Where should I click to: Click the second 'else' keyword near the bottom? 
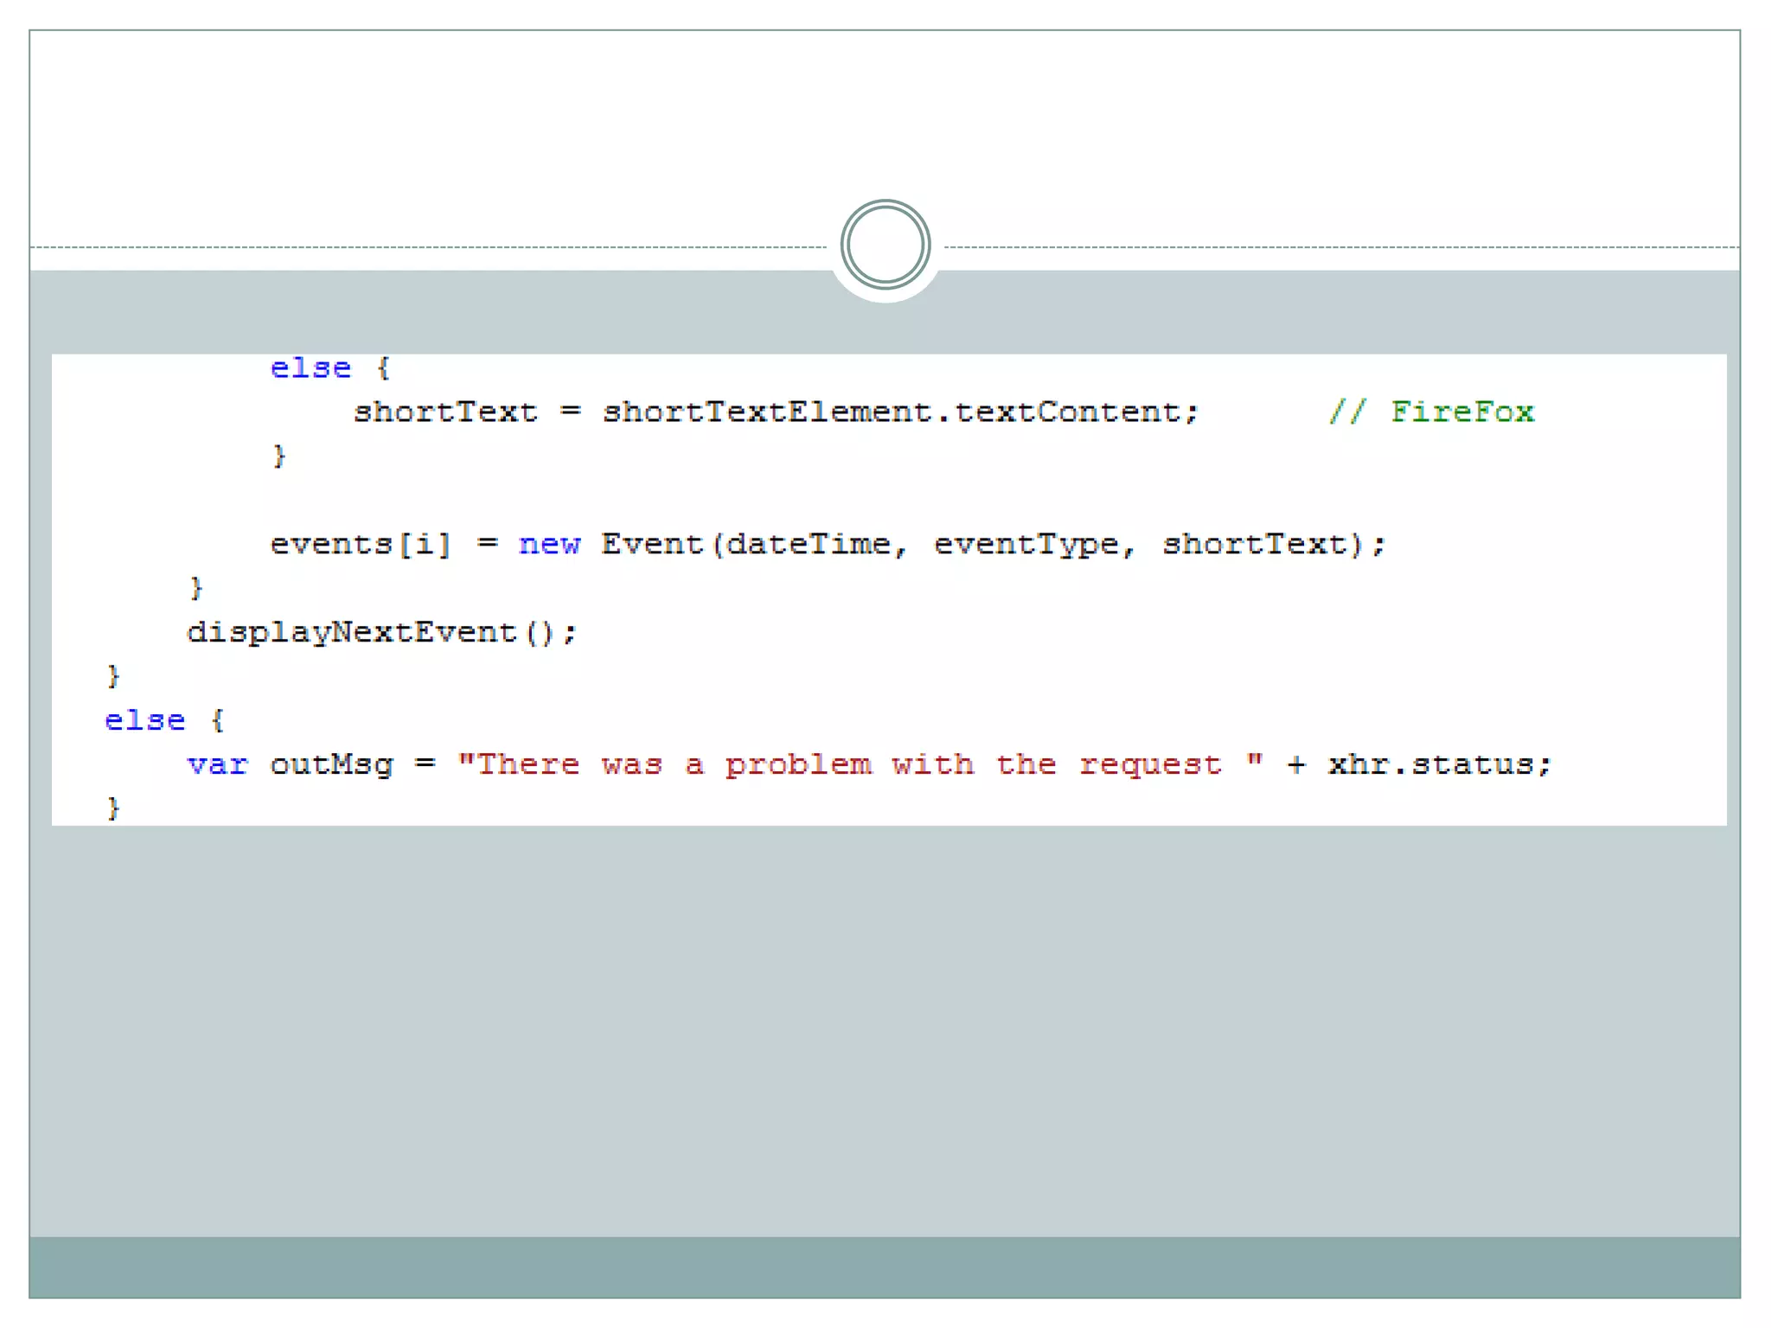[144, 721]
